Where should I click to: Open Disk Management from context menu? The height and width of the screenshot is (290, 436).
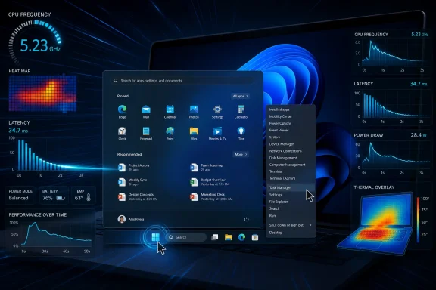tap(283, 158)
